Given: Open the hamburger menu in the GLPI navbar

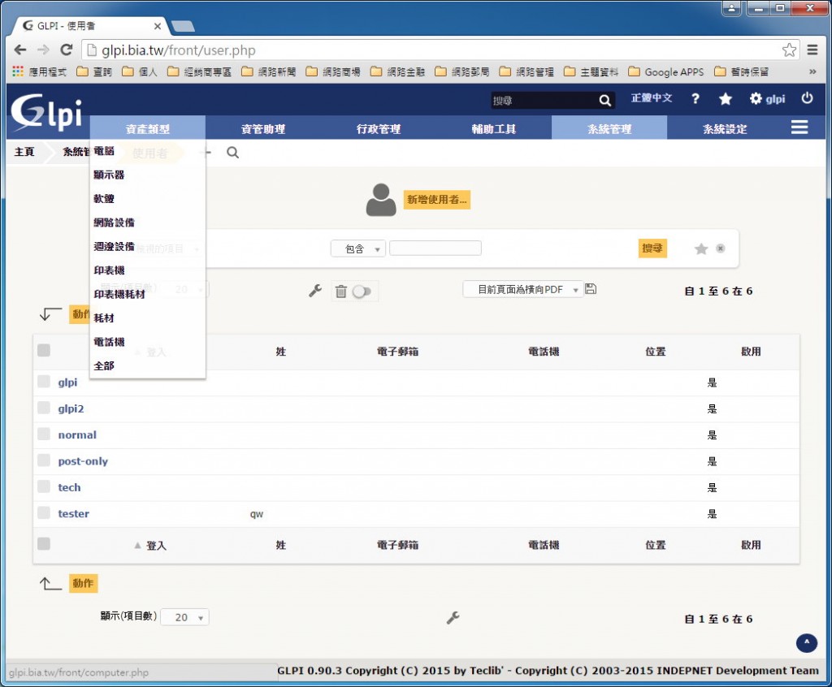Looking at the screenshot, I should [799, 127].
